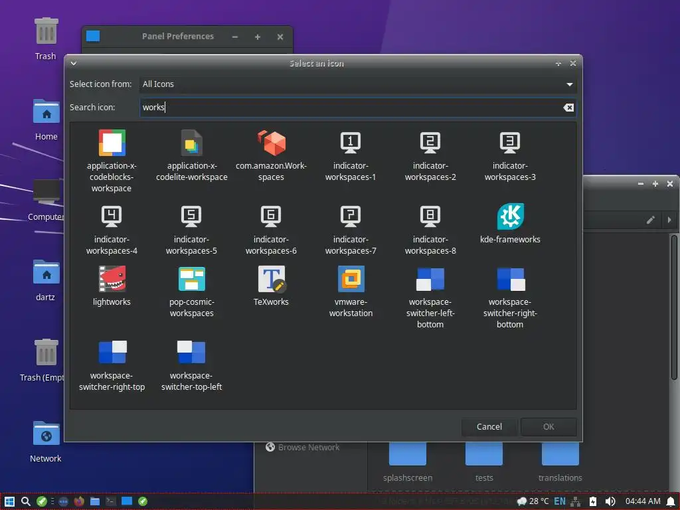Pick the pop-cosmic-workspaces icon
Viewport: 680px width, 510px height.
(x=192, y=279)
